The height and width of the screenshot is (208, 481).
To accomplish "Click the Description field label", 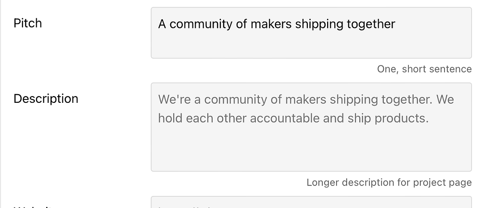I will tap(46, 98).
